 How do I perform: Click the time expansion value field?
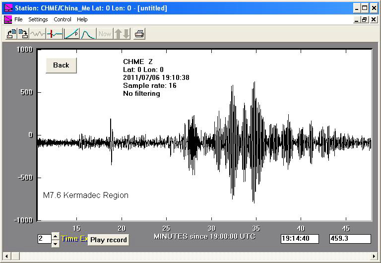click(44, 239)
